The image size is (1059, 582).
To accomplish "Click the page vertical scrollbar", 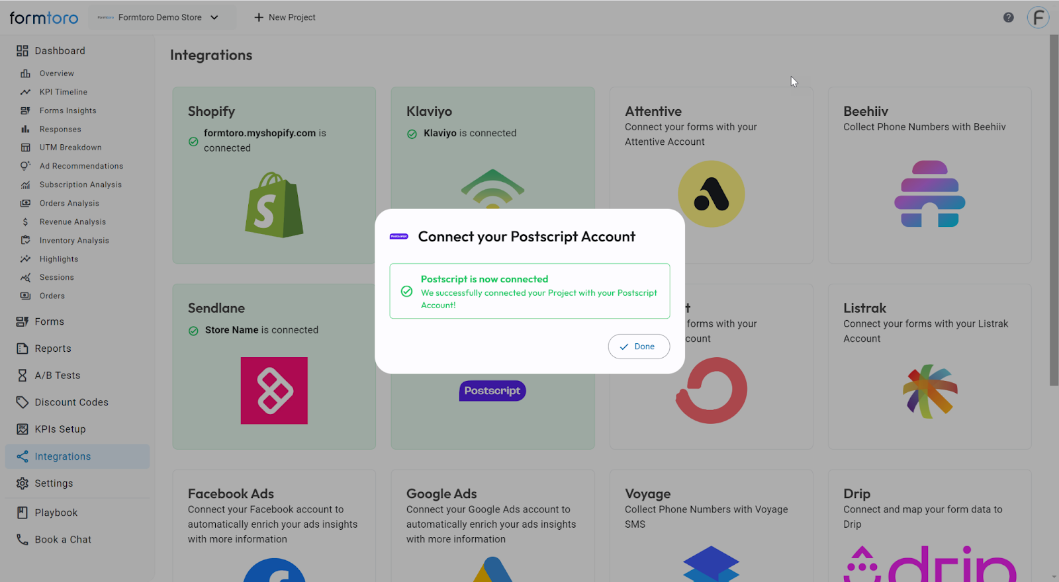I will (x=1054, y=210).
